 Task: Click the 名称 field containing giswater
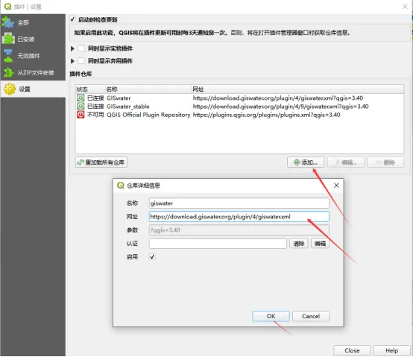click(x=239, y=203)
